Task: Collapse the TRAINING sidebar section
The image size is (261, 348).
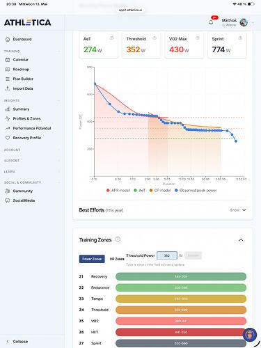Action: click(x=58, y=52)
